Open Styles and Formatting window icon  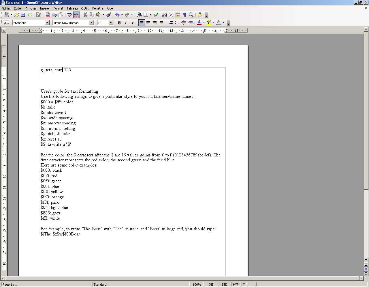(7, 23)
